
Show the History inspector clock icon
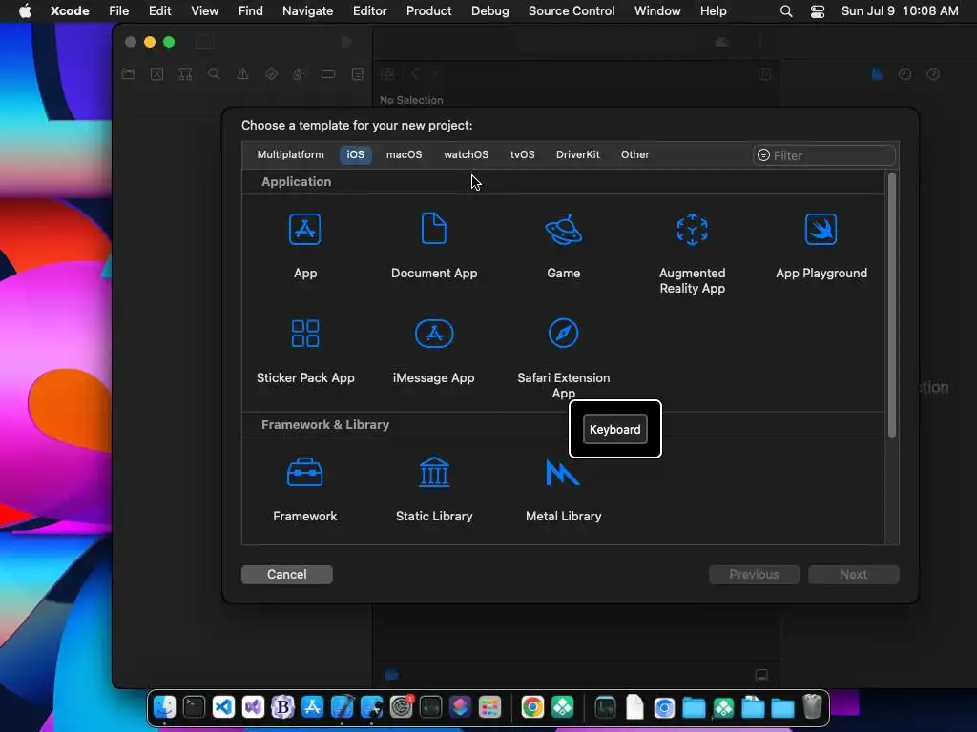(x=904, y=74)
